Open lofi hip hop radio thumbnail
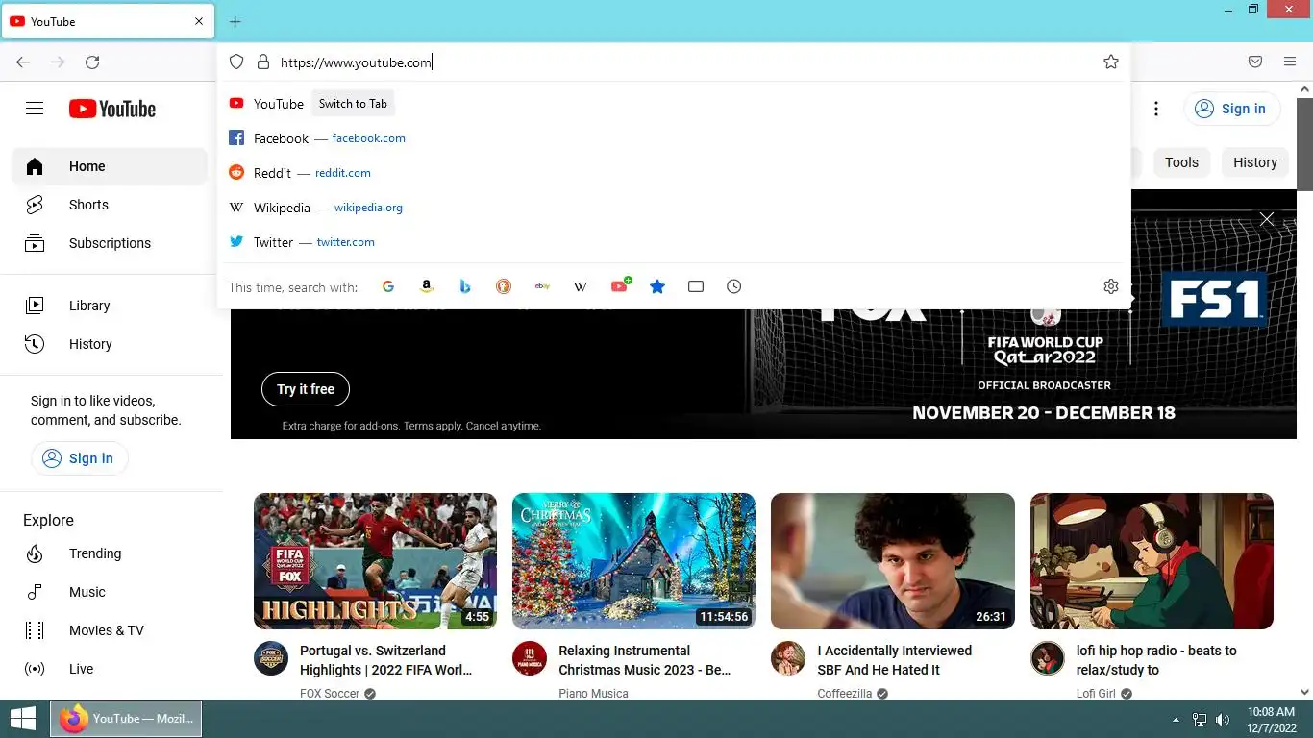Screen dimensions: 1313x738 point(1152,561)
